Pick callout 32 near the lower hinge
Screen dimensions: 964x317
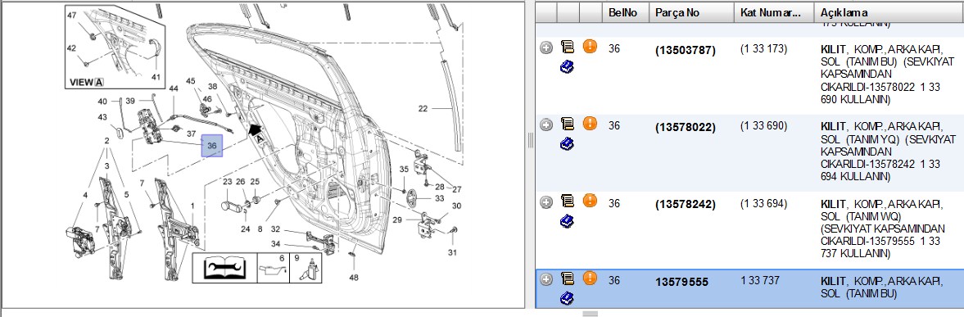(275, 229)
